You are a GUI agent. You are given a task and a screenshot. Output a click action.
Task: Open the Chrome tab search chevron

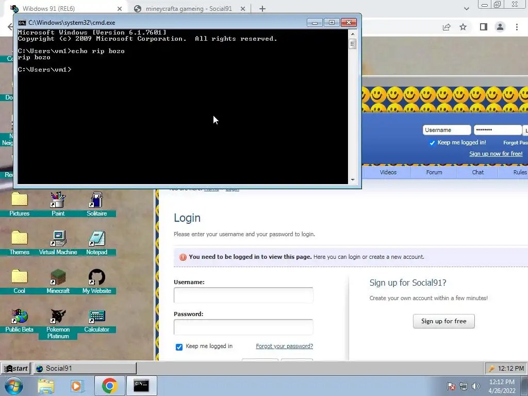click(x=466, y=9)
